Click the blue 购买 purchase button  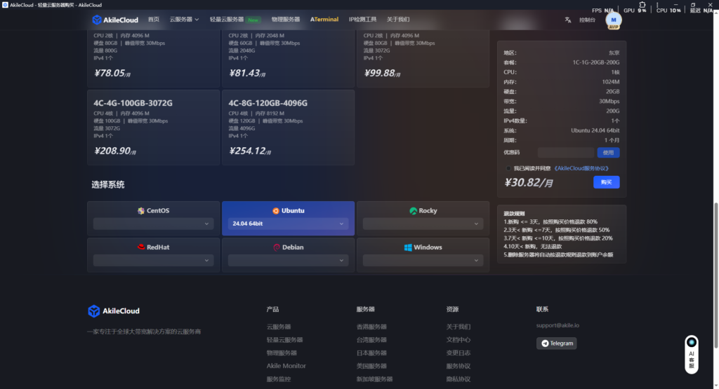click(607, 182)
